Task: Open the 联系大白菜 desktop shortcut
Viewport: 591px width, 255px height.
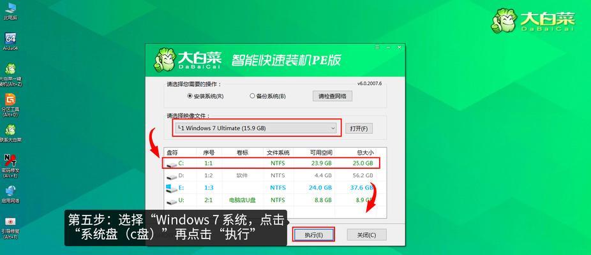Action: [x=10, y=134]
